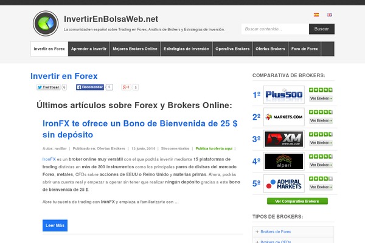Click the InvertirEnBolsaWeb round logo

[46, 23]
